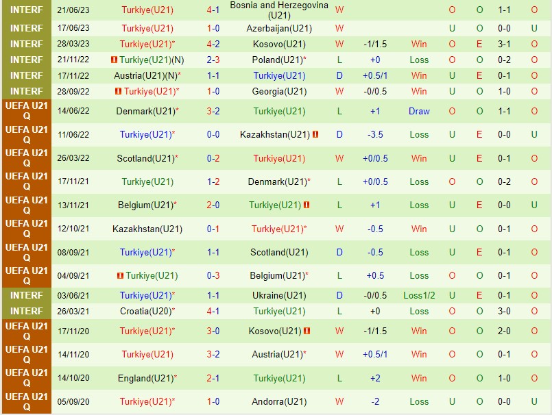Click the Loss1/2 result on 03/06/21

click(x=419, y=295)
